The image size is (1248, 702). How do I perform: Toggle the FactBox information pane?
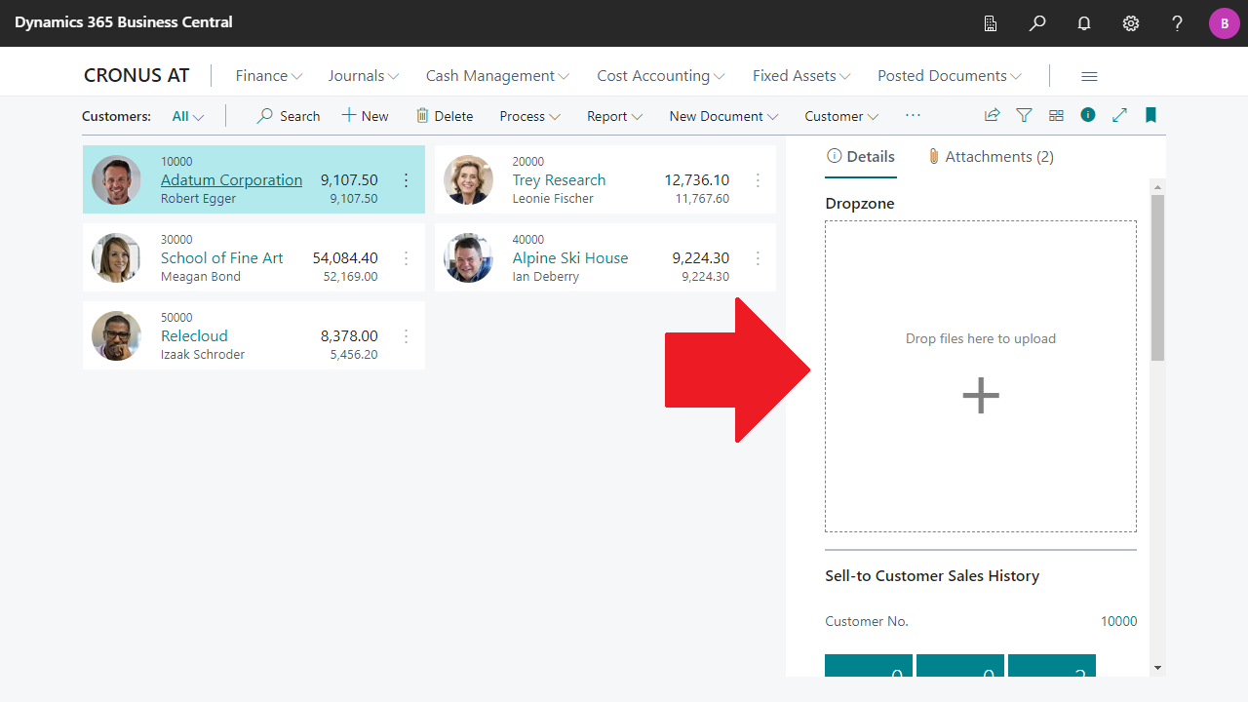tap(1088, 115)
